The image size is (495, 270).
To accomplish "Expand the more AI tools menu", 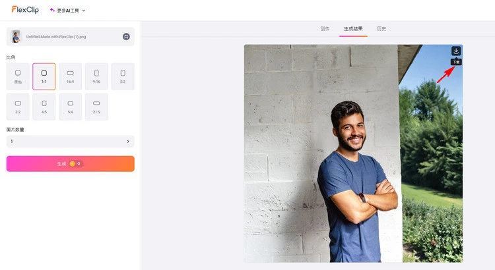I will pos(67,11).
